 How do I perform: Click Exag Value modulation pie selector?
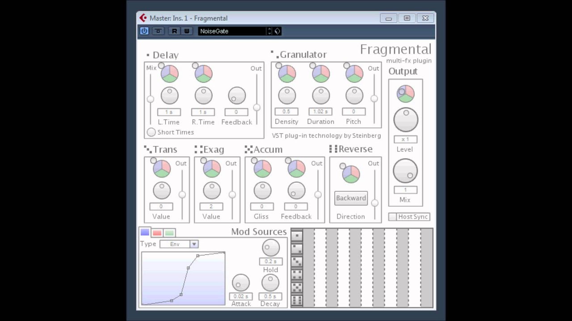pos(212,169)
